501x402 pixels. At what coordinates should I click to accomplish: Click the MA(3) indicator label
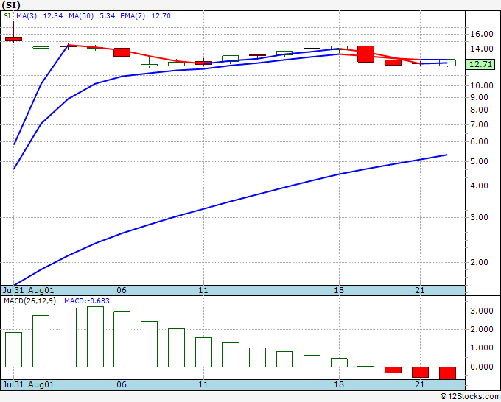27,16
